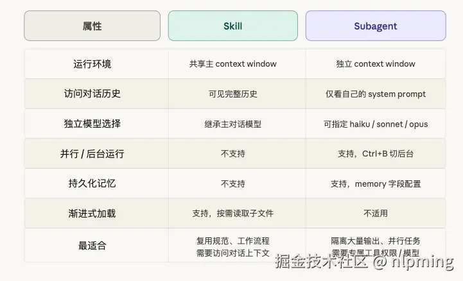Click the 支持，按需读取子文件 cell
Viewport: 463px width, 281px height.
pyautogui.click(x=232, y=214)
